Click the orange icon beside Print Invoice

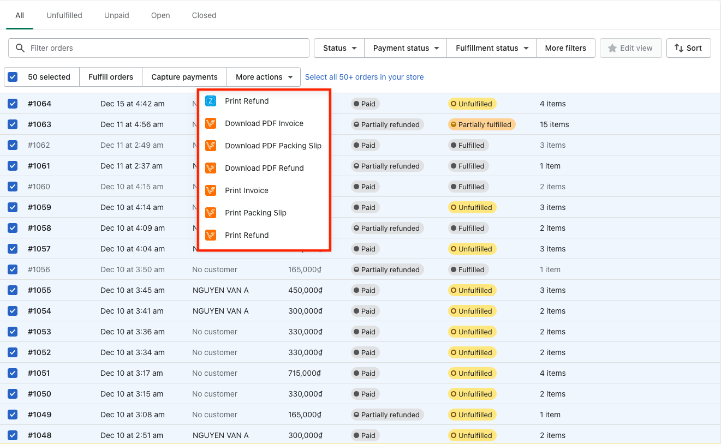[x=211, y=190]
